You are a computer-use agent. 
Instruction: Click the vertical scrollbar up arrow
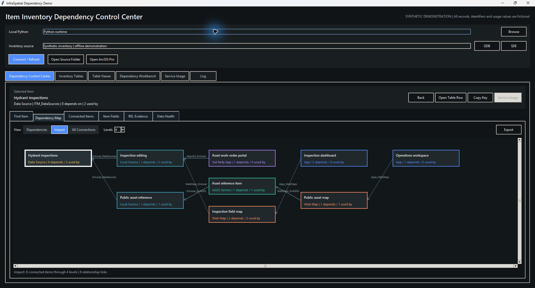click(x=520, y=140)
